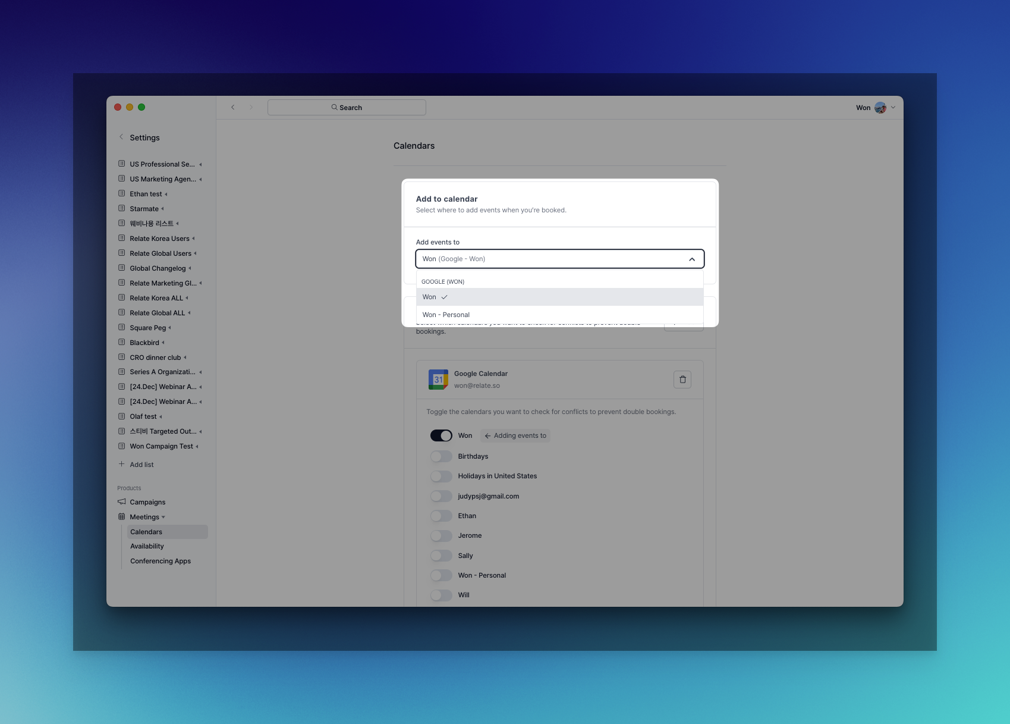Viewport: 1010px width, 724px height.
Task: Select Won - Personal dropdown option
Action: point(559,315)
